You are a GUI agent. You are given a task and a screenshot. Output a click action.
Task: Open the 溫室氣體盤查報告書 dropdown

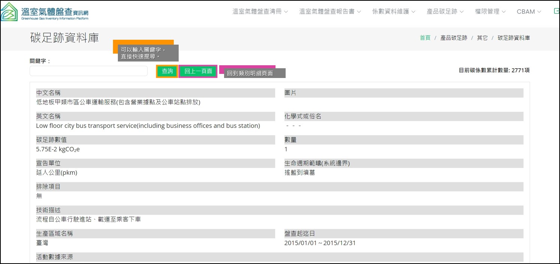pyautogui.click(x=330, y=12)
